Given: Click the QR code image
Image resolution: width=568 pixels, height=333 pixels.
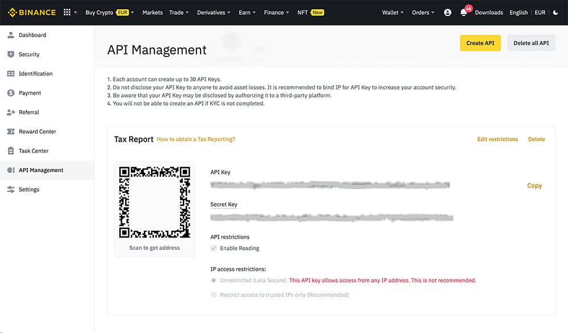Looking at the screenshot, I should click(x=154, y=202).
